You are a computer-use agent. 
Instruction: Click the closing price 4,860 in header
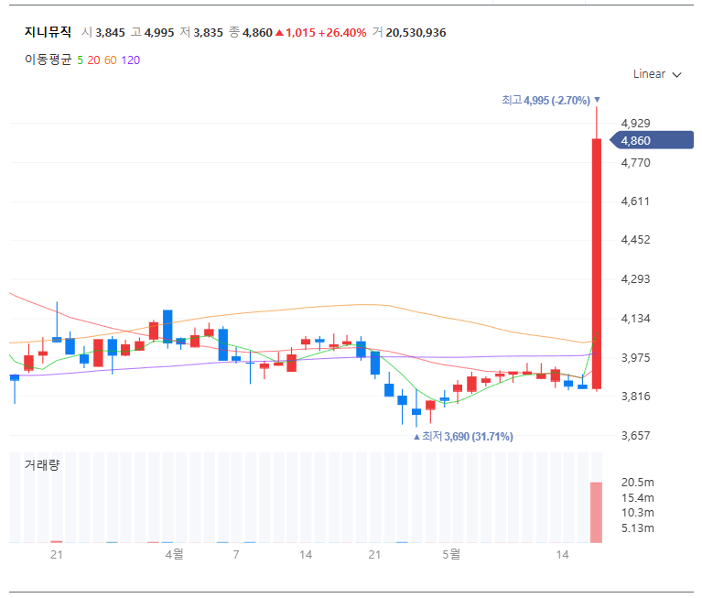click(257, 33)
